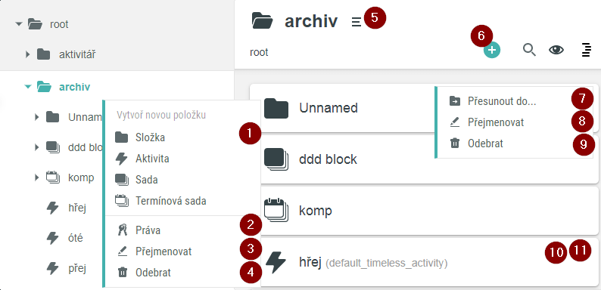This screenshot has width=601, height=290.
Task: Collapse the archiv folder in tree
Action: tap(27, 87)
